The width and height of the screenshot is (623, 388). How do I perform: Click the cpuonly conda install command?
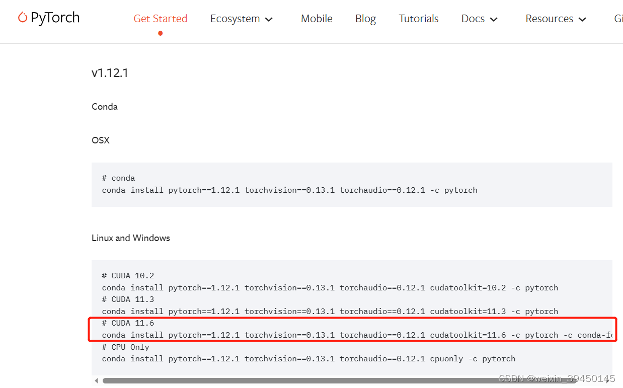pyautogui.click(x=308, y=359)
